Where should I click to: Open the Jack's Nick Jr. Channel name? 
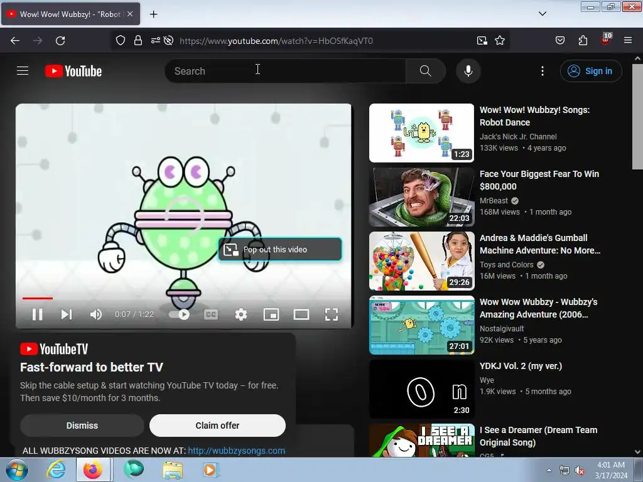[x=518, y=136]
